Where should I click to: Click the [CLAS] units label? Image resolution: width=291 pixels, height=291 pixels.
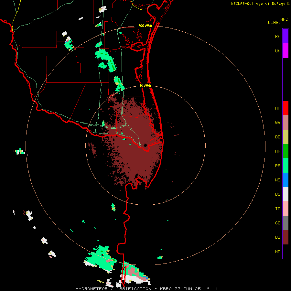pos(273,22)
